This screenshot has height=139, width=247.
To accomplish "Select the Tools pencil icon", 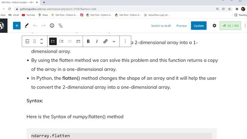I will [x=27, y=26].
